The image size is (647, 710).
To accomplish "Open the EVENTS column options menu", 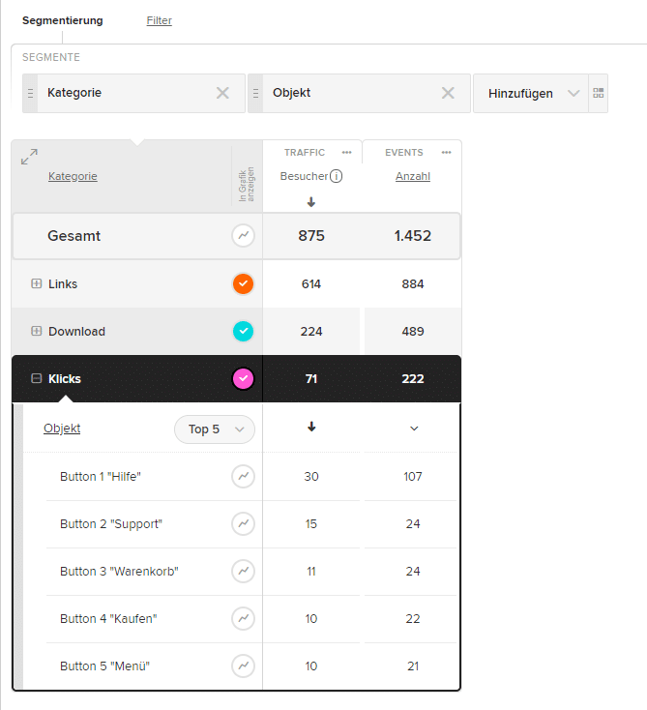I will (x=447, y=153).
